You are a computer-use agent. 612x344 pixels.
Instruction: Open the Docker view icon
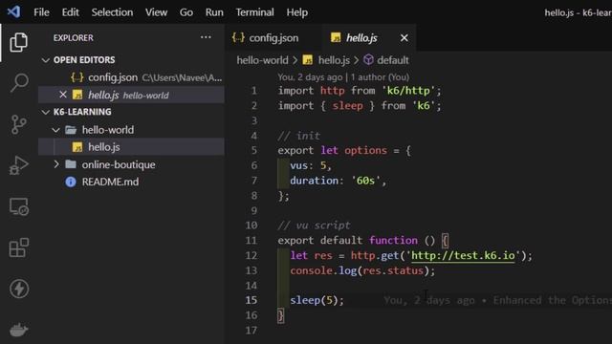tap(18, 330)
